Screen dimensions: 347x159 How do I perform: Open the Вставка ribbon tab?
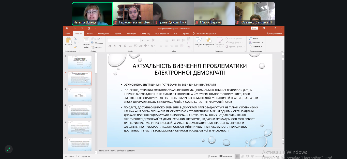tap(90, 34)
